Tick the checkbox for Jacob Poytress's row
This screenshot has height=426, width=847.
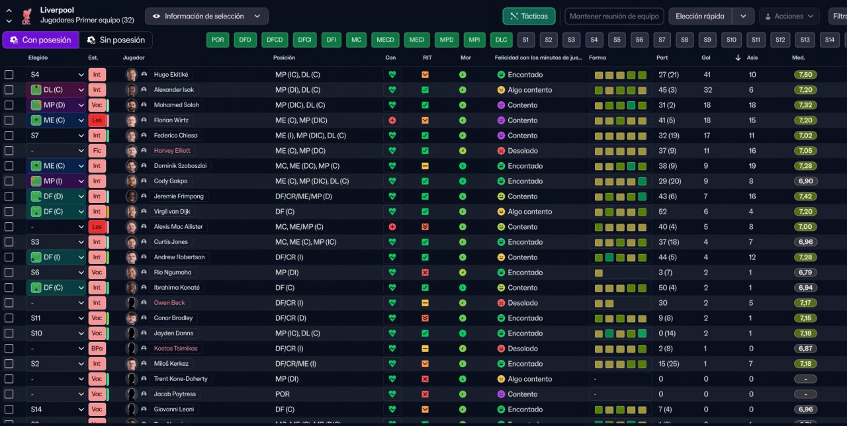click(9, 394)
